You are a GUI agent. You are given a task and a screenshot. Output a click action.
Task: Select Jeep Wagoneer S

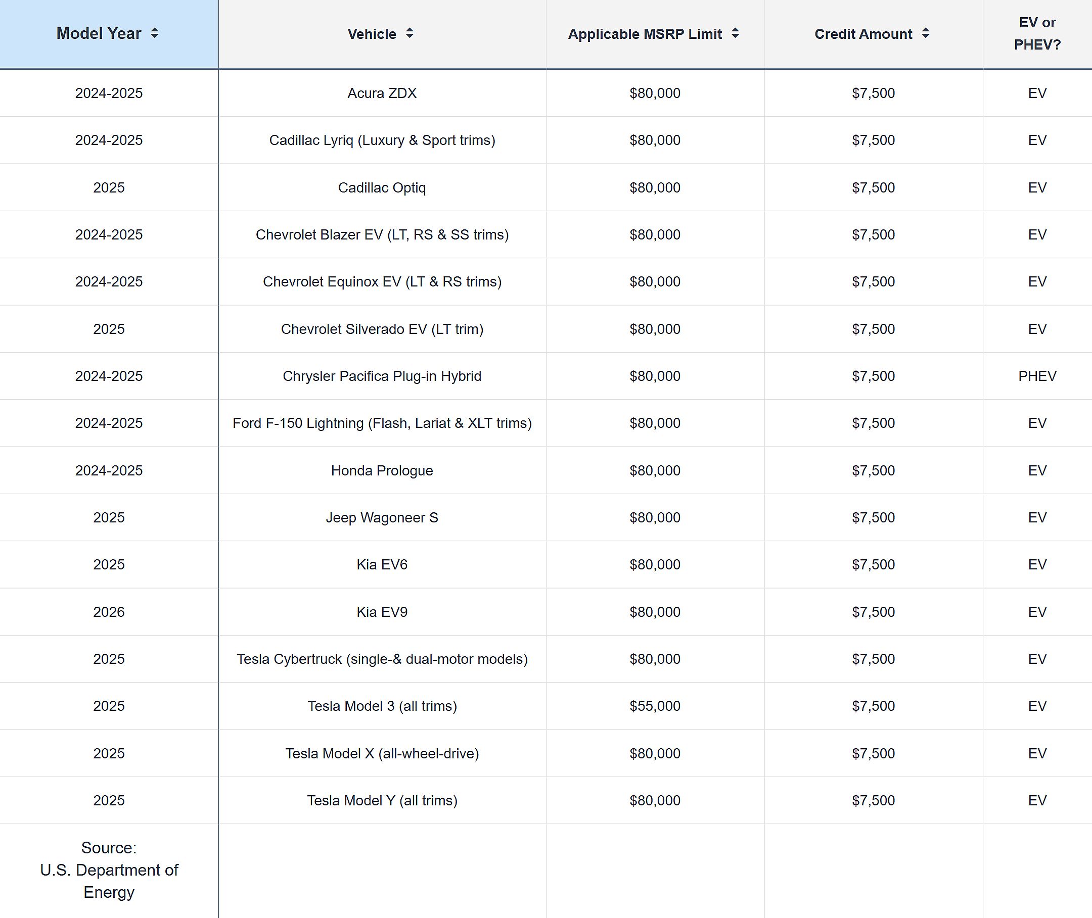point(382,518)
